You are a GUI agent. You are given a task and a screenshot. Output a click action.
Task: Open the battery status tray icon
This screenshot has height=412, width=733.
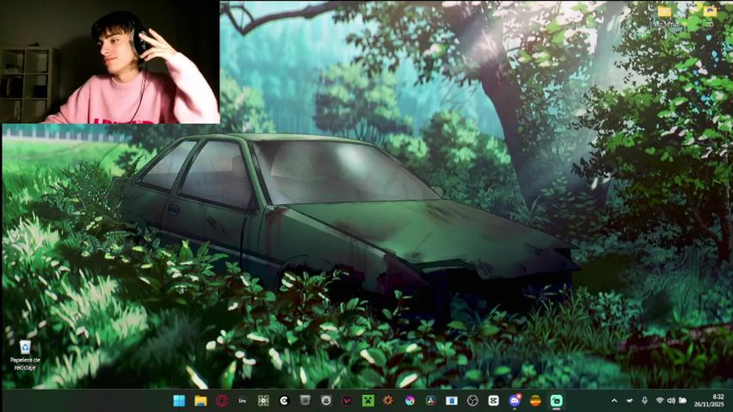point(683,401)
